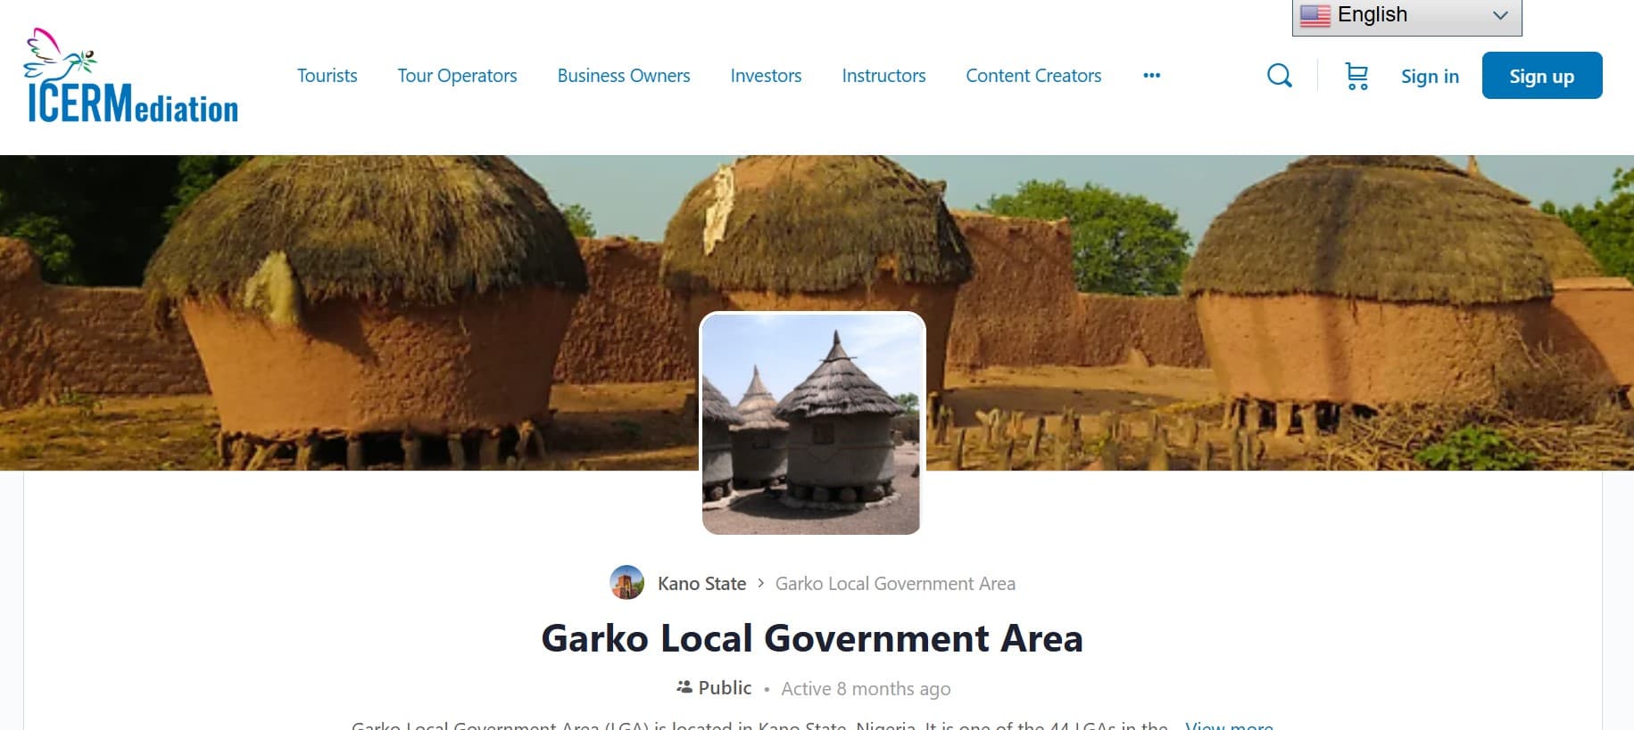Click the Active 8 months ago text
This screenshot has width=1634, height=730.
[x=866, y=689]
